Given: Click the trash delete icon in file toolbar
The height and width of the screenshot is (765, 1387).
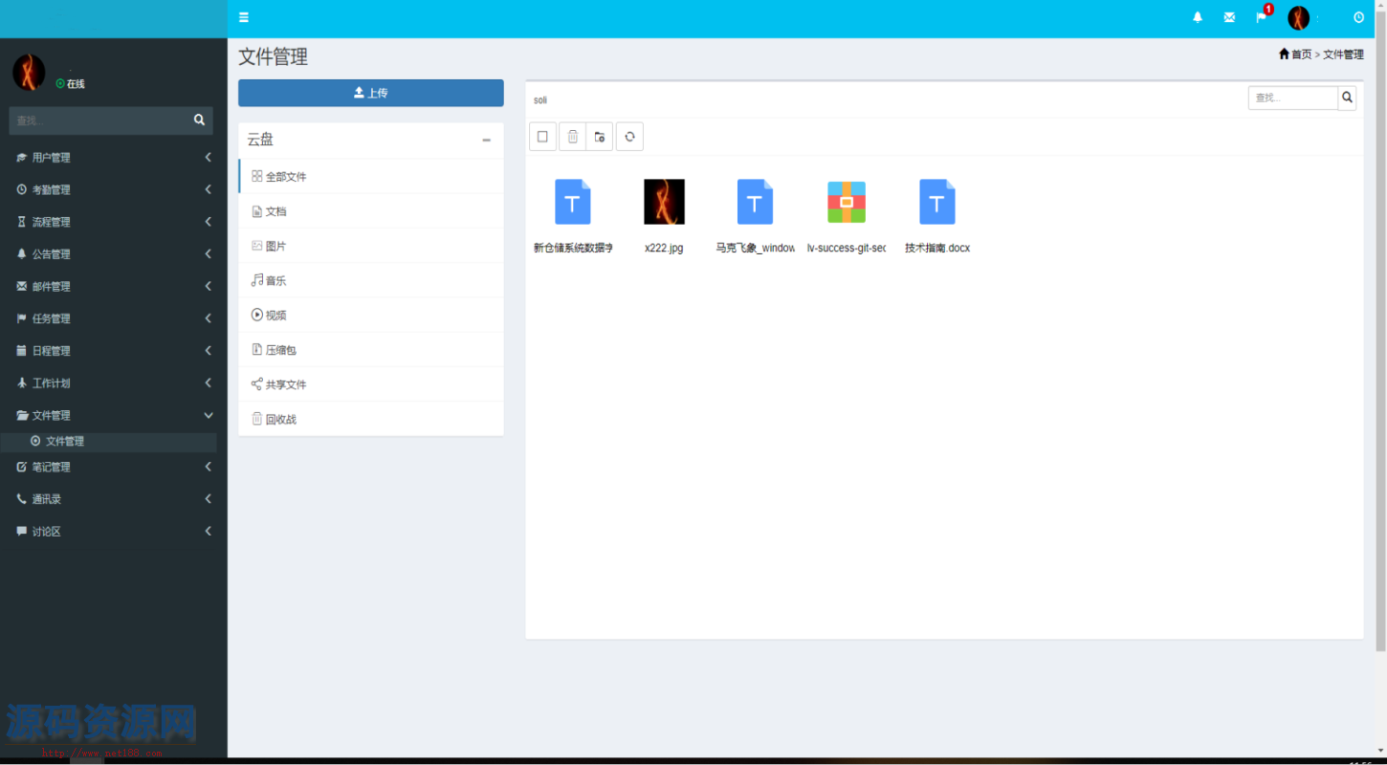Looking at the screenshot, I should coord(572,137).
